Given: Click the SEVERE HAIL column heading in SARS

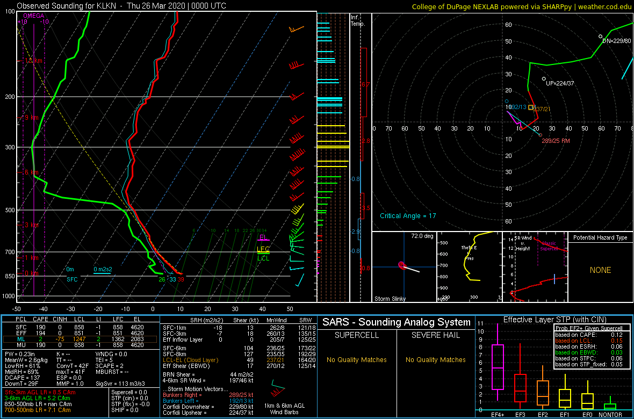Looking at the screenshot, I should (436, 335).
